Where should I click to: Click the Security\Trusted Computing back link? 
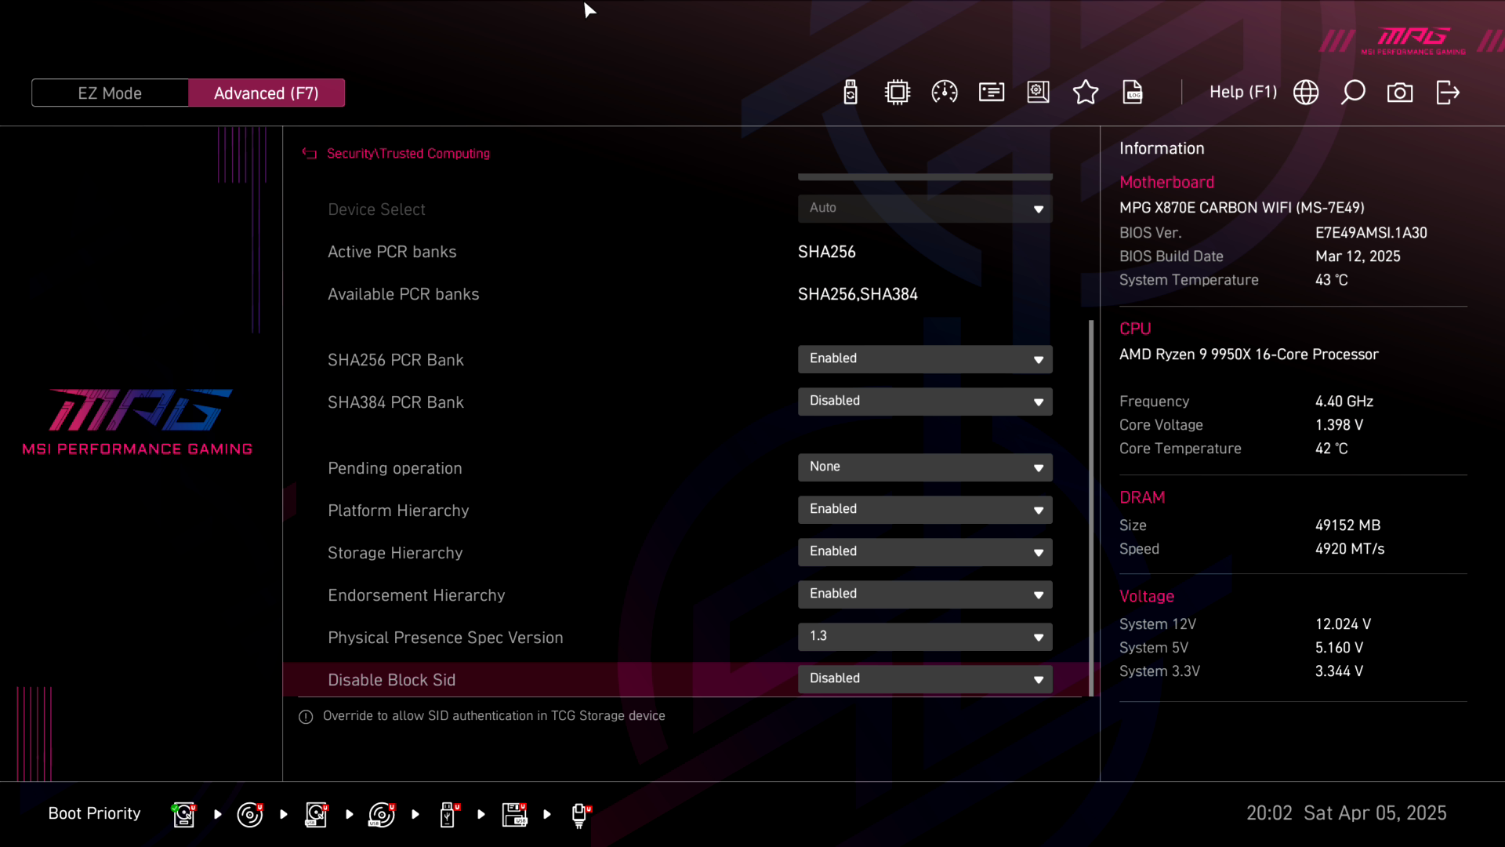tap(408, 154)
